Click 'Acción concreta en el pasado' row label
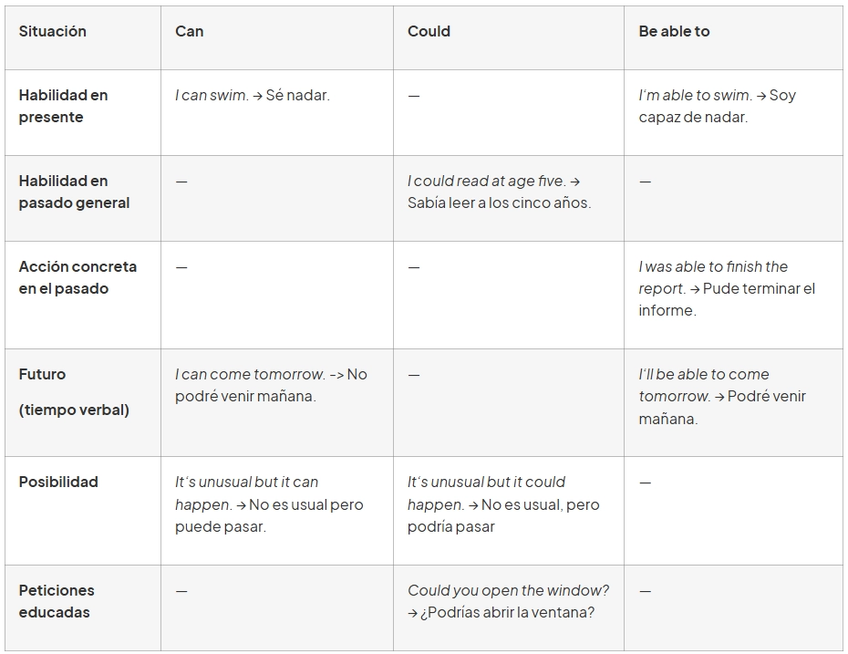848x654 pixels. pyautogui.click(x=78, y=277)
